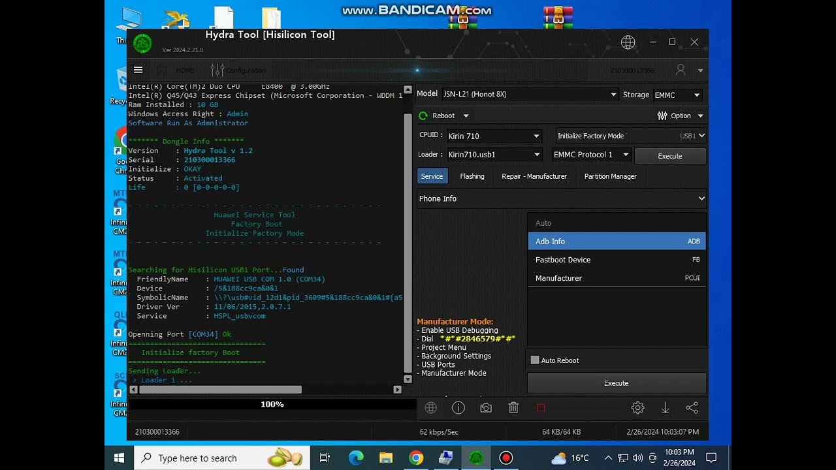
Task: Expand the Phone Info dropdown
Action: (x=562, y=198)
